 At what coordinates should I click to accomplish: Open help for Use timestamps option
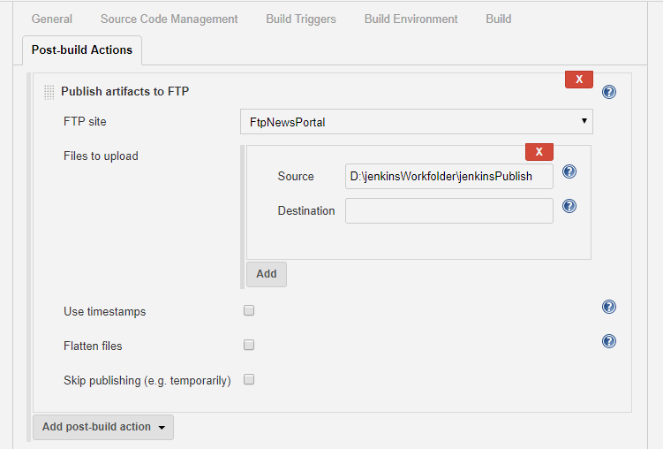[608, 308]
